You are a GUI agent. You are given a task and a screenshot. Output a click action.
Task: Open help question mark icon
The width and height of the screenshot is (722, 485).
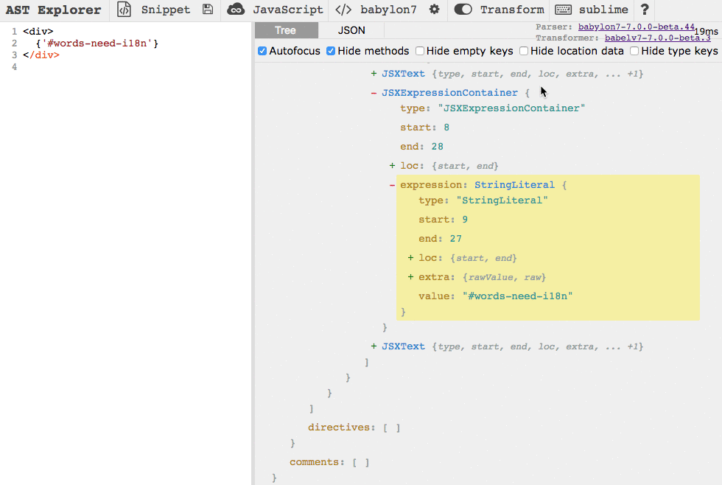pyautogui.click(x=645, y=9)
